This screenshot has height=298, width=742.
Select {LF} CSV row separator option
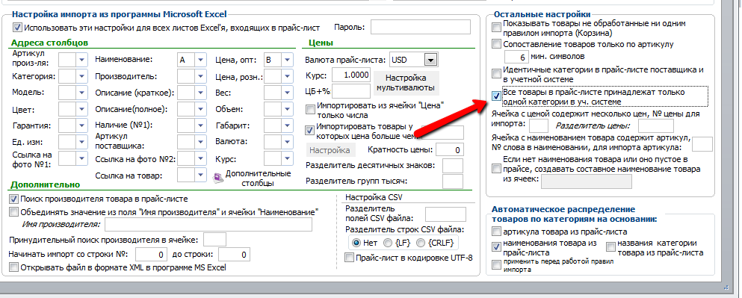point(388,243)
